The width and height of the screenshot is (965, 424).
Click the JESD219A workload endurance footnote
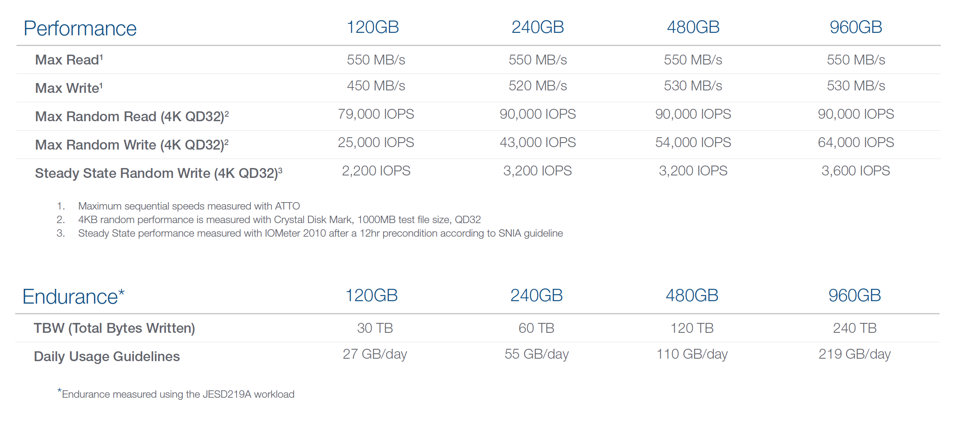[x=177, y=394]
